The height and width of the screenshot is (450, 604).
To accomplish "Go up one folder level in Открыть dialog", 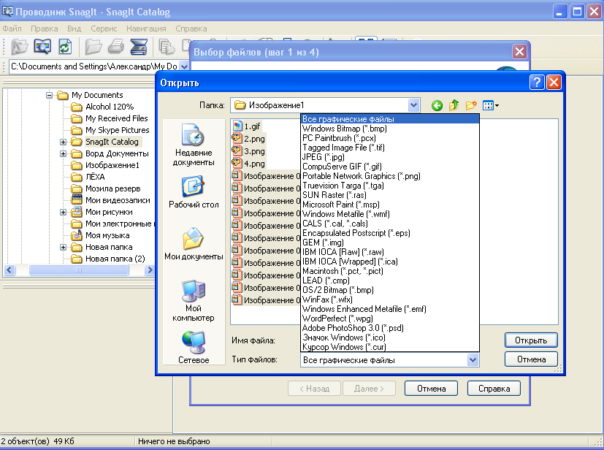I will point(454,105).
